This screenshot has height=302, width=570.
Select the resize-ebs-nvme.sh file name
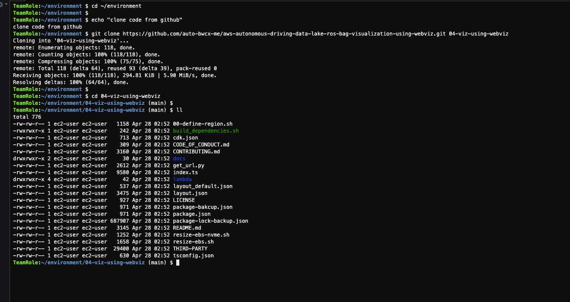201,235
